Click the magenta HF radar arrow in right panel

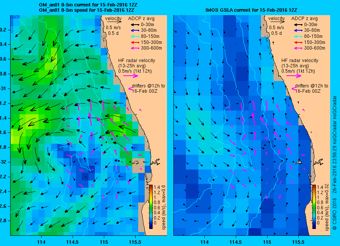[x=294, y=76]
